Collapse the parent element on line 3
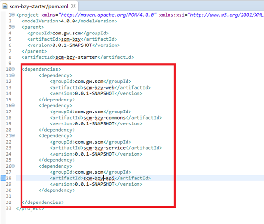The image size is (264, 224). tap(13, 27)
